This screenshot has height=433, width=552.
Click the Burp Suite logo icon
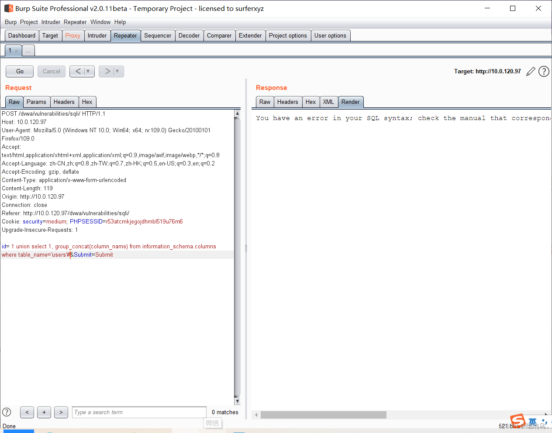8,8
